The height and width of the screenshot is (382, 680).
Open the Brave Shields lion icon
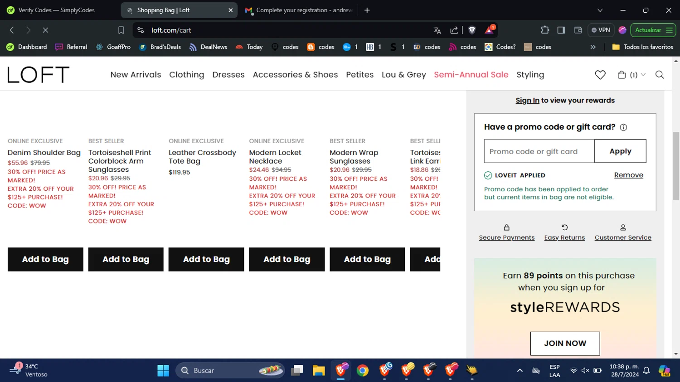pyautogui.click(x=472, y=30)
